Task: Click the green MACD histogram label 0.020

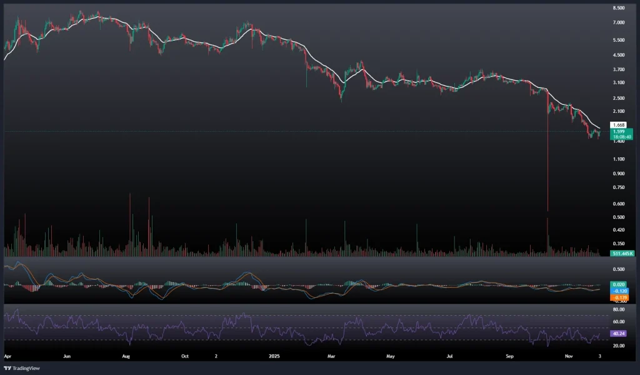Action: pyautogui.click(x=619, y=285)
